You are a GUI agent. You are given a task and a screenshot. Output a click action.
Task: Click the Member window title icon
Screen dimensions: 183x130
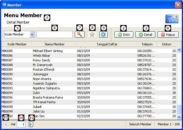click(x=4, y=5)
